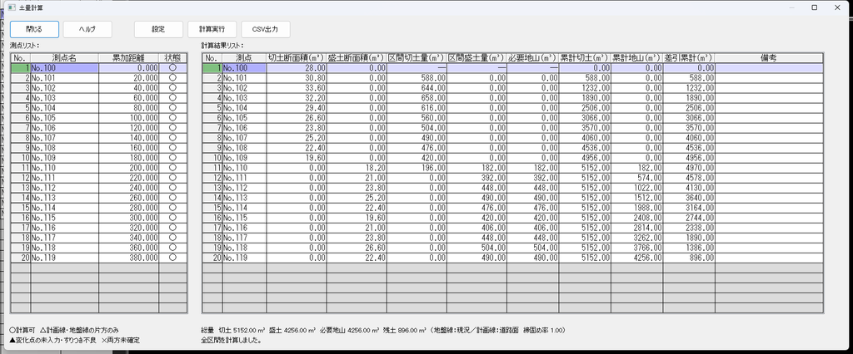Open the 設定 button
Image resolution: width=853 pixels, height=354 pixels.
(158, 29)
